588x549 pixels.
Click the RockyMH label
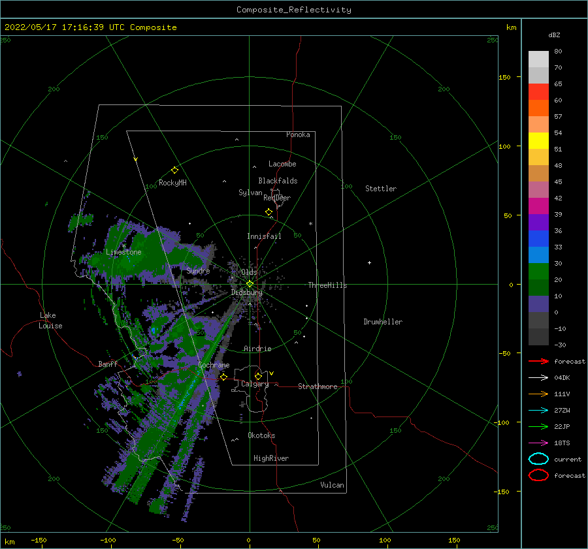pyautogui.click(x=172, y=183)
